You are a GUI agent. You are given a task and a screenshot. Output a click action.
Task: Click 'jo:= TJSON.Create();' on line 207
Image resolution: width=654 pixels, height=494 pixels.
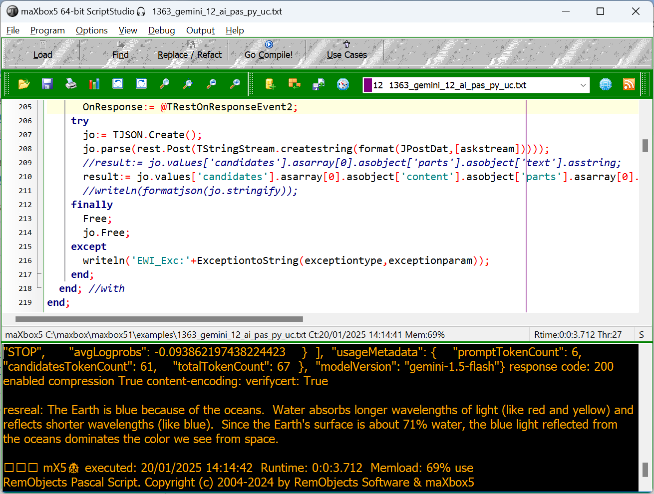coord(142,135)
